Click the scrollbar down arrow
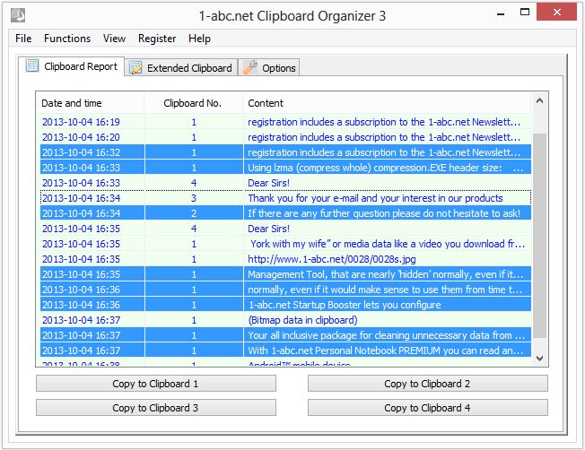This screenshot has height=450, width=585. point(539,358)
